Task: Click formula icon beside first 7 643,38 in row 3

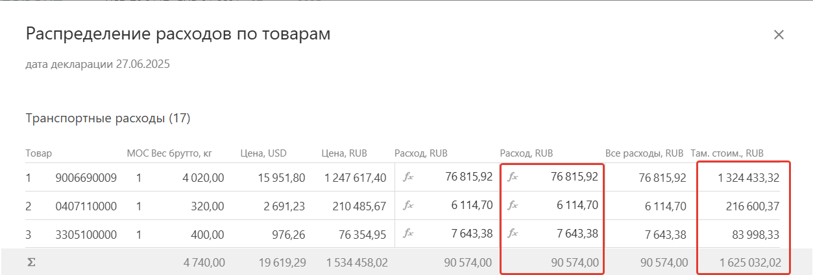Action: click(x=408, y=234)
